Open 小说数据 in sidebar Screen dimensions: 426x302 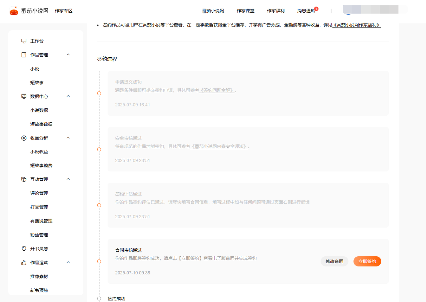[x=39, y=110]
